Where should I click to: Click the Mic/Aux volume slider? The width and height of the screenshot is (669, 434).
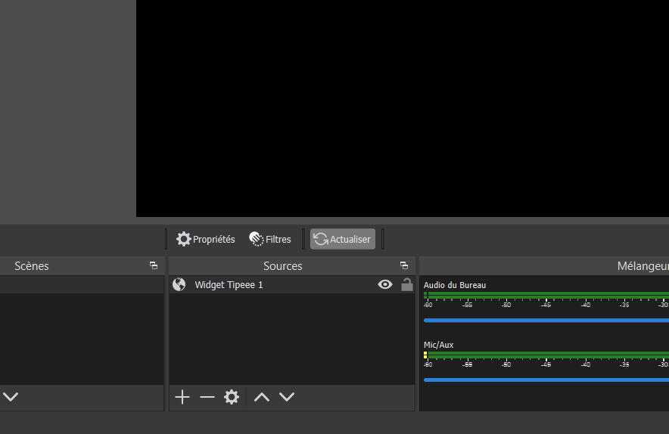545,380
